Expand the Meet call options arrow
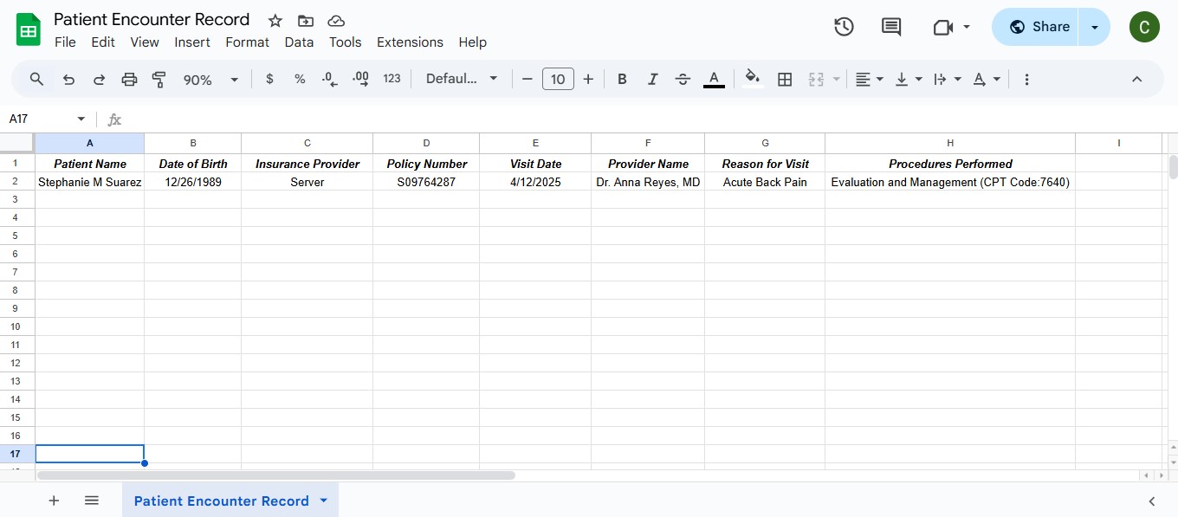The width and height of the screenshot is (1178, 517). pos(967,27)
